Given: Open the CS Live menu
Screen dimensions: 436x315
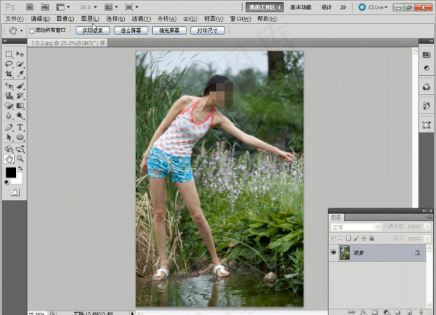Looking at the screenshot, I should tap(373, 7).
